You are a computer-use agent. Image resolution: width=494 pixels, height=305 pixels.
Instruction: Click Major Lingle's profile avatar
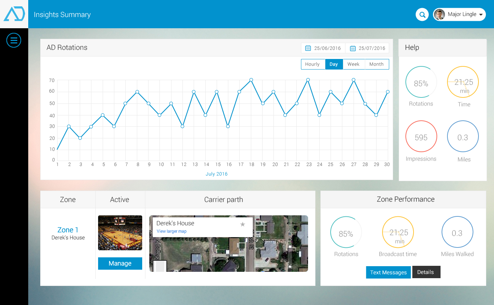tap(439, 14)
